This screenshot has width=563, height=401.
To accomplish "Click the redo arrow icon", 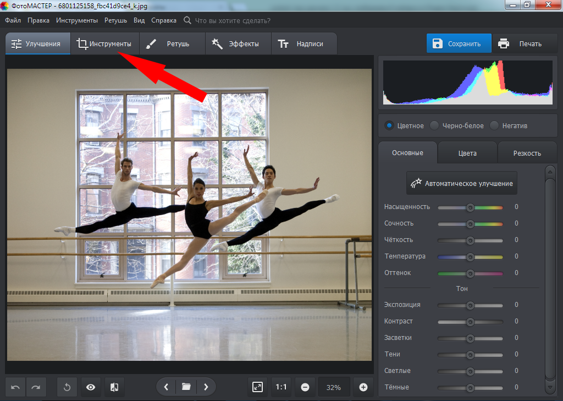I will tap(36, 387).
